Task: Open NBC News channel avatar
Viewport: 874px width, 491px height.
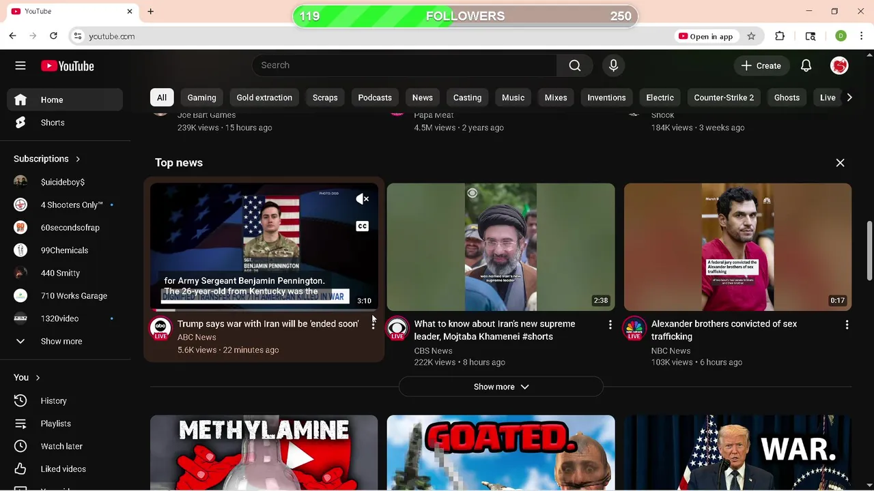Action: 634,328
